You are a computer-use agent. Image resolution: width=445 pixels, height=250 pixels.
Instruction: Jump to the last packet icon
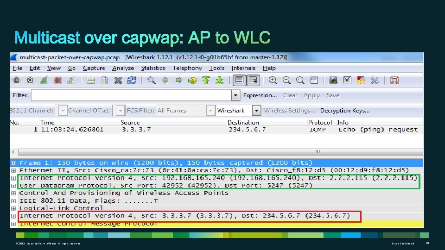pos(220,81)
